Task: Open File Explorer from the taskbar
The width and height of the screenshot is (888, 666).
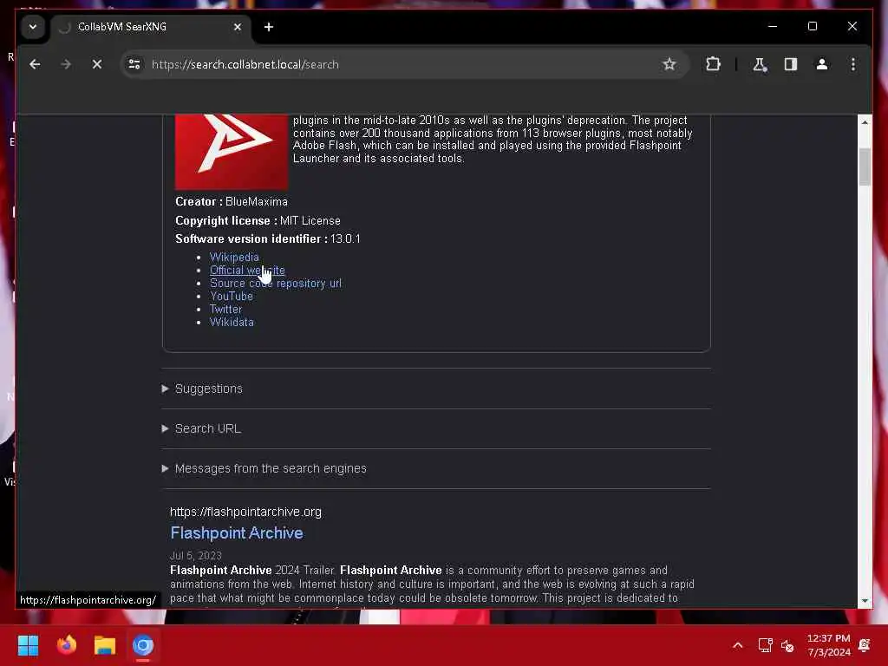Action: pyautogui.click(x=105, y=645)
